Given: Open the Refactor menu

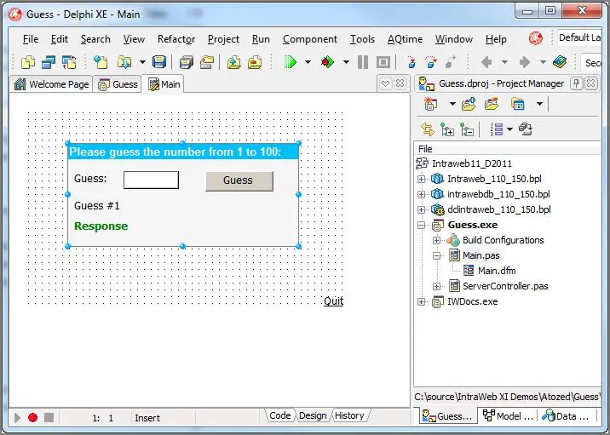Looking at the screenshot, I should tap(176, 39).
